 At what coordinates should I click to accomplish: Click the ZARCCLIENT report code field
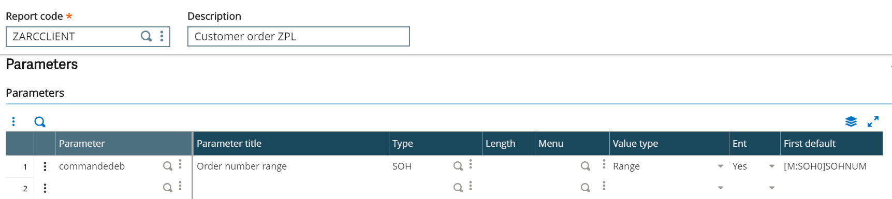click(72, 37)
